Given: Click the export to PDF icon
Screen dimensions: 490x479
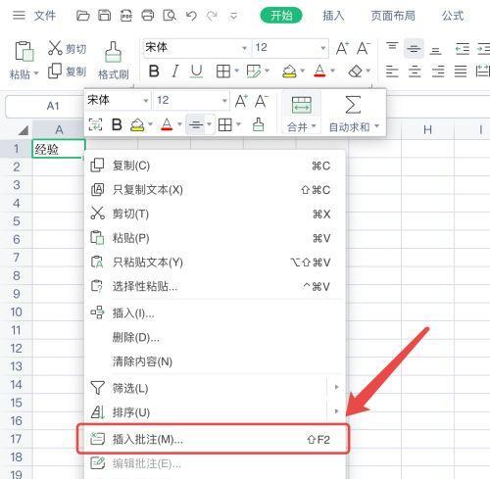Looking at the screenshot, I should coord(126,16).
